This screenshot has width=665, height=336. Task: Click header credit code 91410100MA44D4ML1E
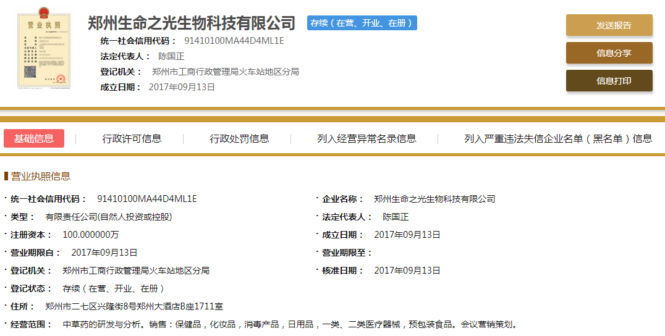pyautogui.click(x=234, y=41)
